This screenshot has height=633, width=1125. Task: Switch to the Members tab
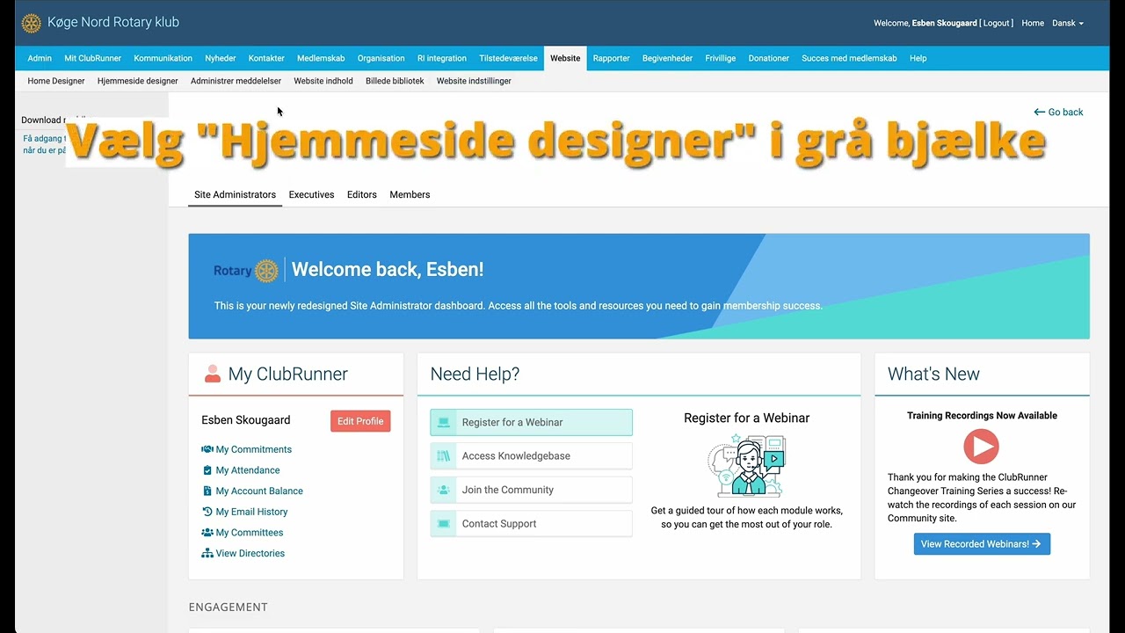tap(410, 194)
